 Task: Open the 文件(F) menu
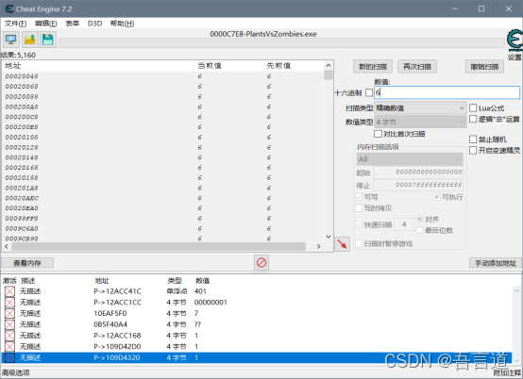tap(15, 24)
